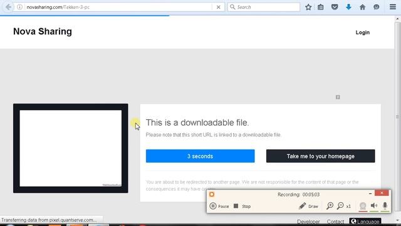Go to the browser home icon
This screenshot has width=401, height=226.
(362, 7)
